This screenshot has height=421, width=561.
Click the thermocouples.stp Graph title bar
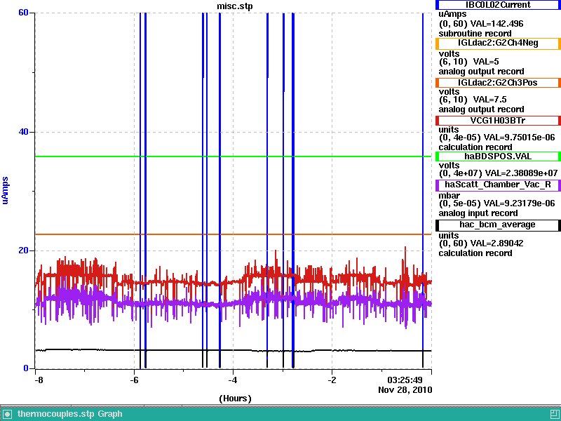(280, 414)
